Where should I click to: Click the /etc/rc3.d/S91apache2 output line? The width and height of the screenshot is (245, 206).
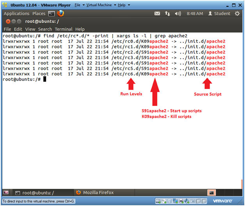[114, 58]
